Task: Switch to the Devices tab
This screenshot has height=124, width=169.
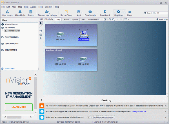Action: point(66,20)
